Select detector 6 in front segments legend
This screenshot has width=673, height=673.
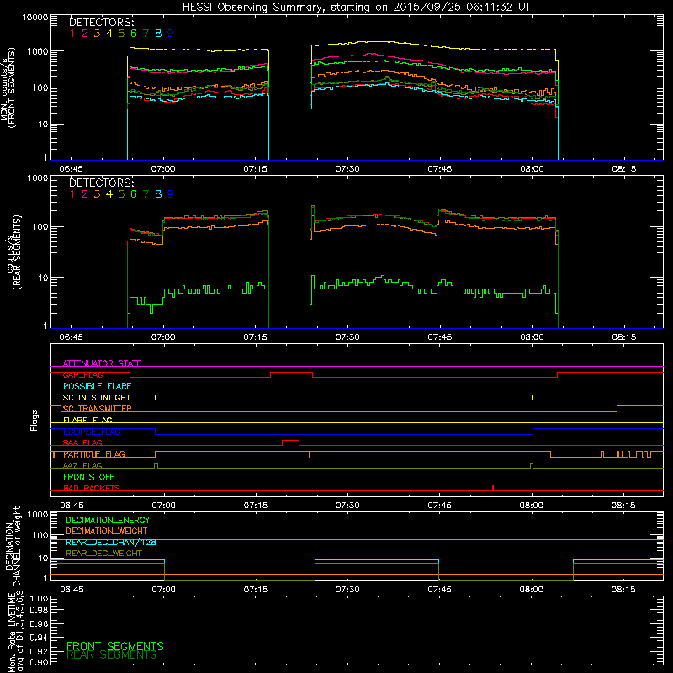pyautogui.click(x=134, y=34)
